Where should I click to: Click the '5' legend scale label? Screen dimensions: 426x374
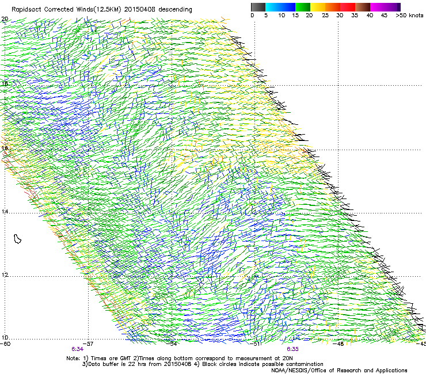tap(266, 16)
